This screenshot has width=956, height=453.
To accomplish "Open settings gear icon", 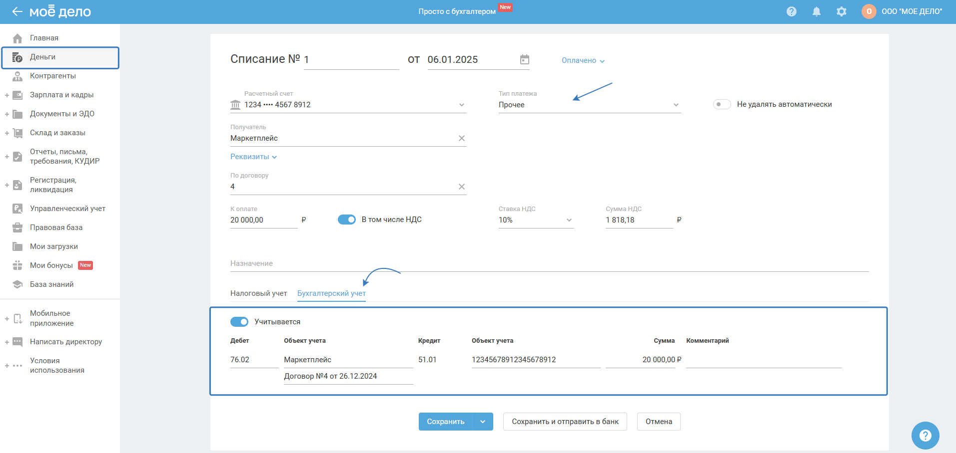I will point(841,11).
